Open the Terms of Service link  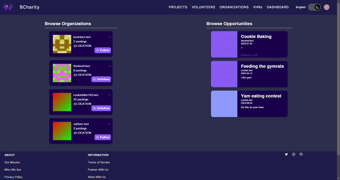[99, 162]
